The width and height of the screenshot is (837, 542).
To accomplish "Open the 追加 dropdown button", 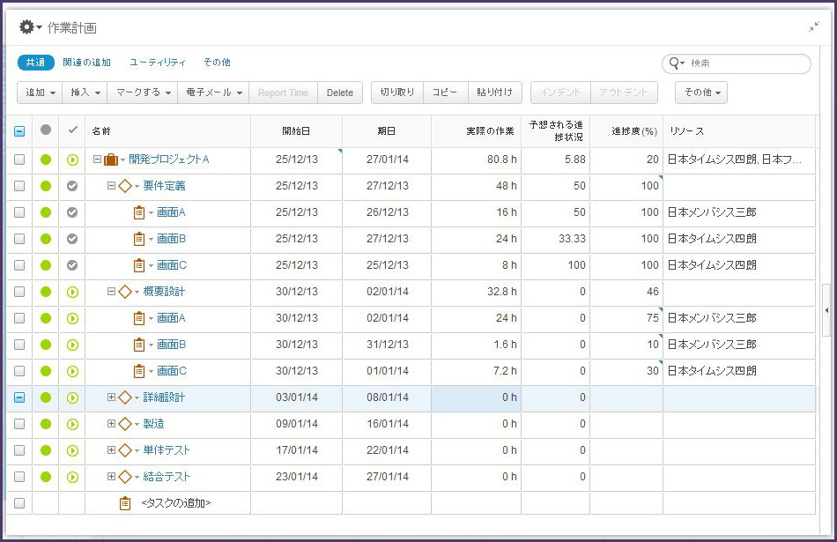I will coord(40,93).
